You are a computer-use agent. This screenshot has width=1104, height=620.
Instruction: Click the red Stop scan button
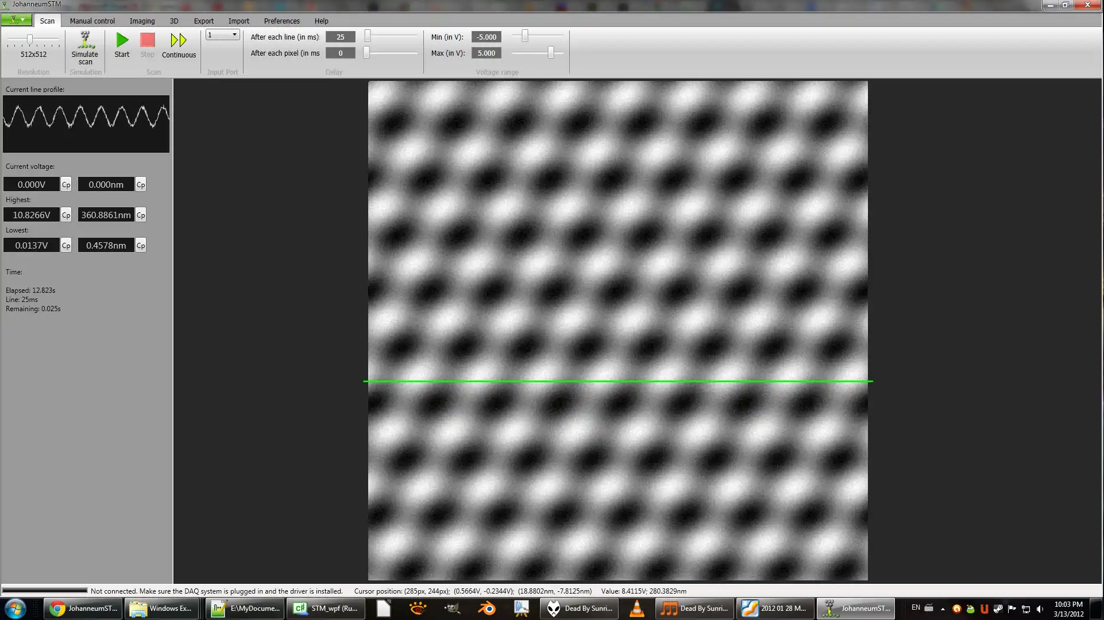tap(148, 45)
